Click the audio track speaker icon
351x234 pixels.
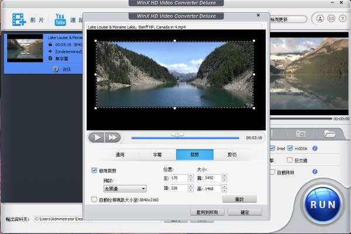click(x=50, y=51)
